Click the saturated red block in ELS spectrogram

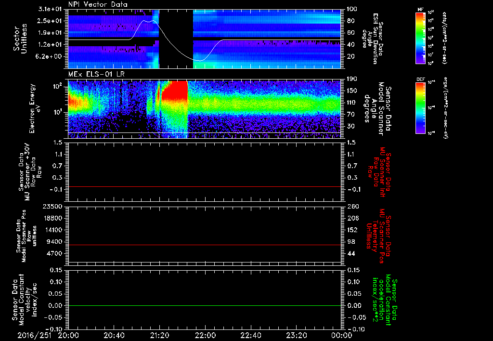[x=175, y=90]
